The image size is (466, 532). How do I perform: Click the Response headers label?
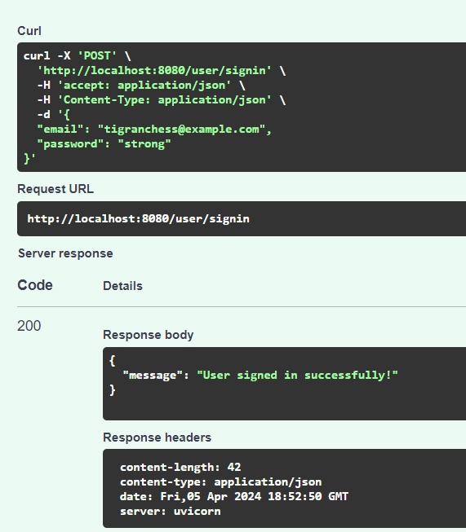tap(157, 437)
